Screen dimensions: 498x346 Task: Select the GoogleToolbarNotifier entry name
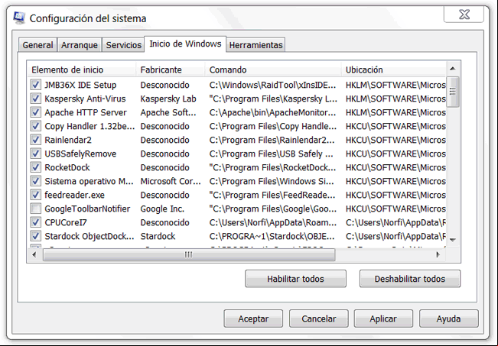[x=87, y=209]
